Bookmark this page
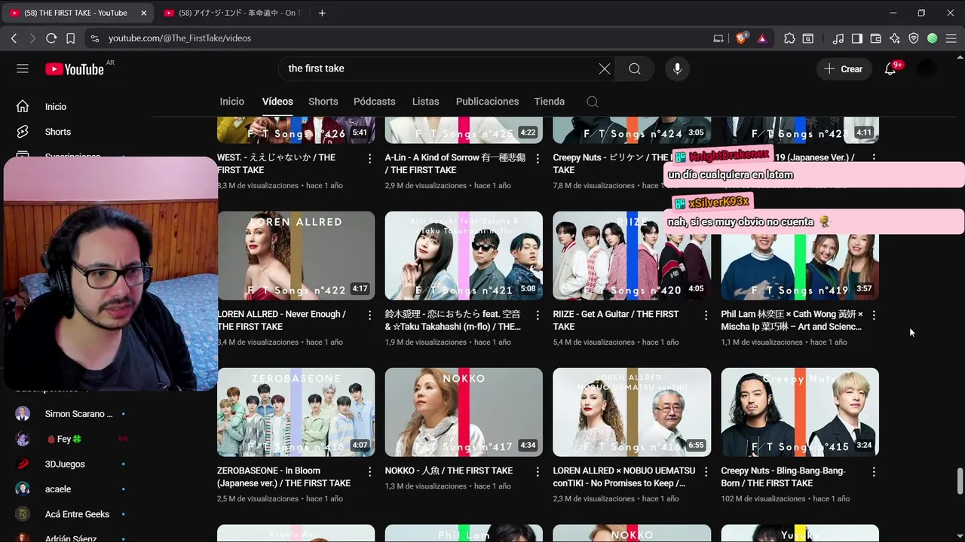965x542 pixels. (70, 38)
